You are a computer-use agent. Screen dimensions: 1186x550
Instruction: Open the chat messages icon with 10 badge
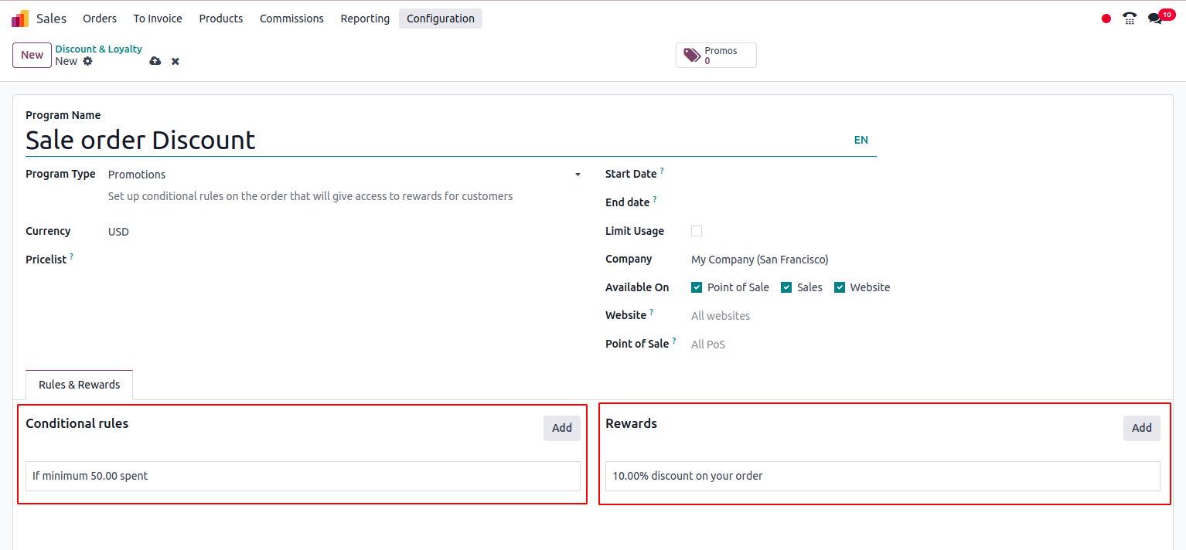pyautogui.click(x=1155, y=19)
